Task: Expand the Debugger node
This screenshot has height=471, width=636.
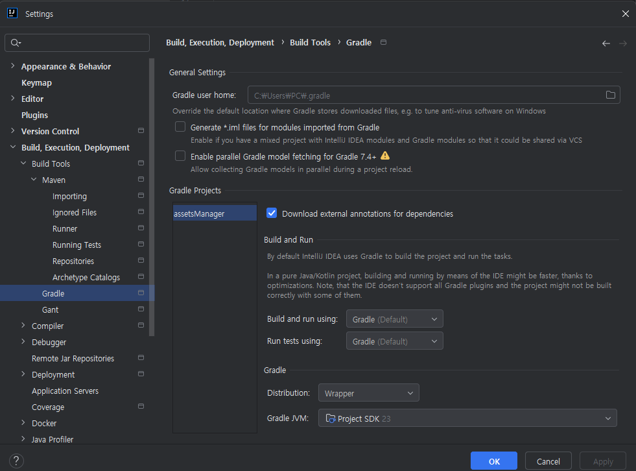Action: [x=23, y=342]
